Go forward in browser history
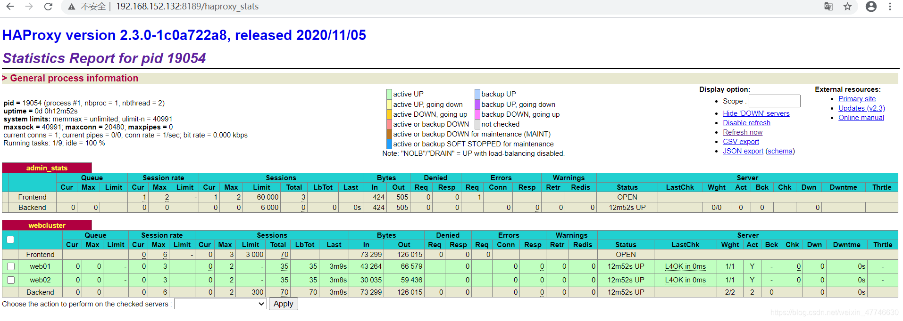903x321 pixels. click(x=29, y=7)
